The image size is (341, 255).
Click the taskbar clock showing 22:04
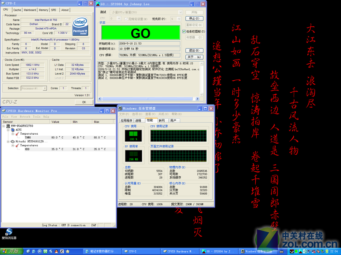click(334, 252)
